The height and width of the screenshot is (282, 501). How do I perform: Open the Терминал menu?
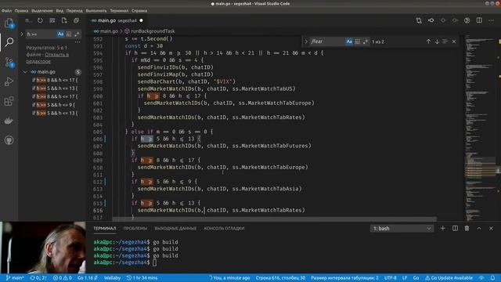[119, 10]
